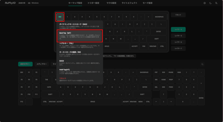Select the MENU key in the palette

pos(140,101)
